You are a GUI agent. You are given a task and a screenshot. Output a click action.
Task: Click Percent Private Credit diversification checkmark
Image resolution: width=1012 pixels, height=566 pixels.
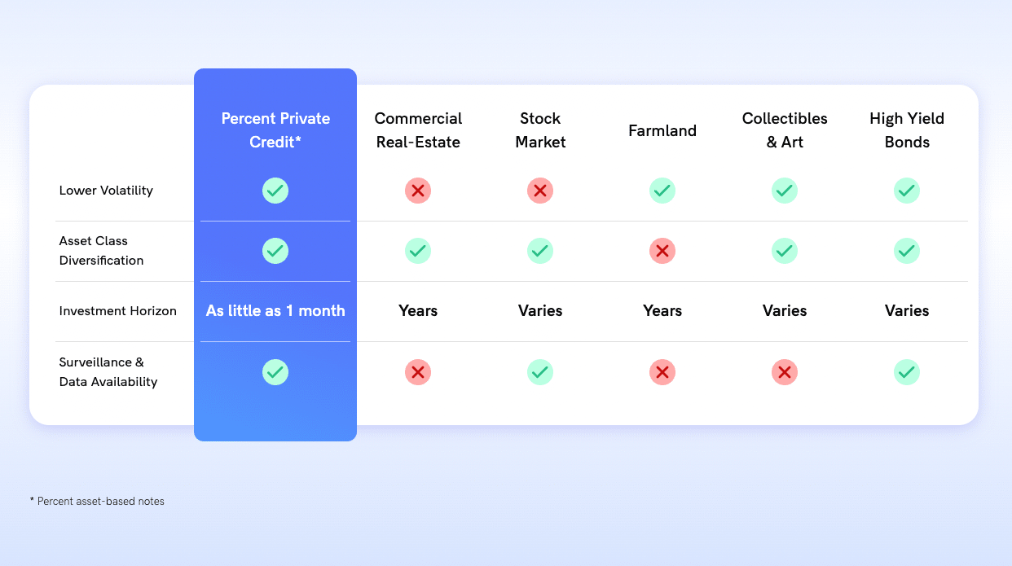(275, 251)
